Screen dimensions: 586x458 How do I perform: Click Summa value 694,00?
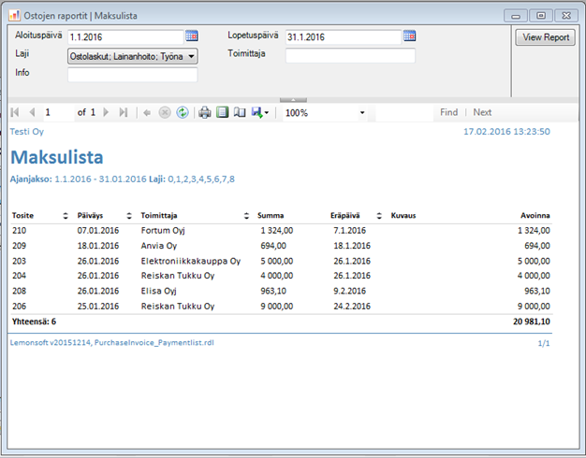pyautogui.click(x=273, y=246)
